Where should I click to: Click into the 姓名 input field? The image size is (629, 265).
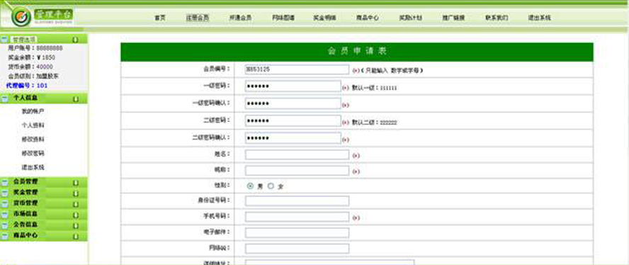(297, 154)
